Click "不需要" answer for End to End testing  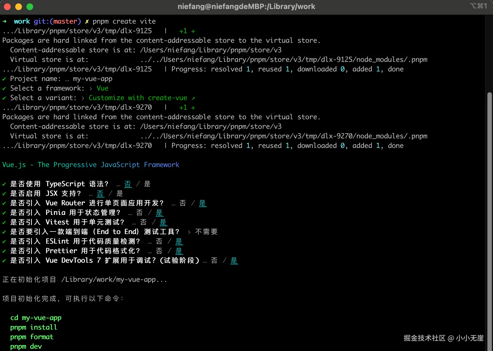pos(207,232)
